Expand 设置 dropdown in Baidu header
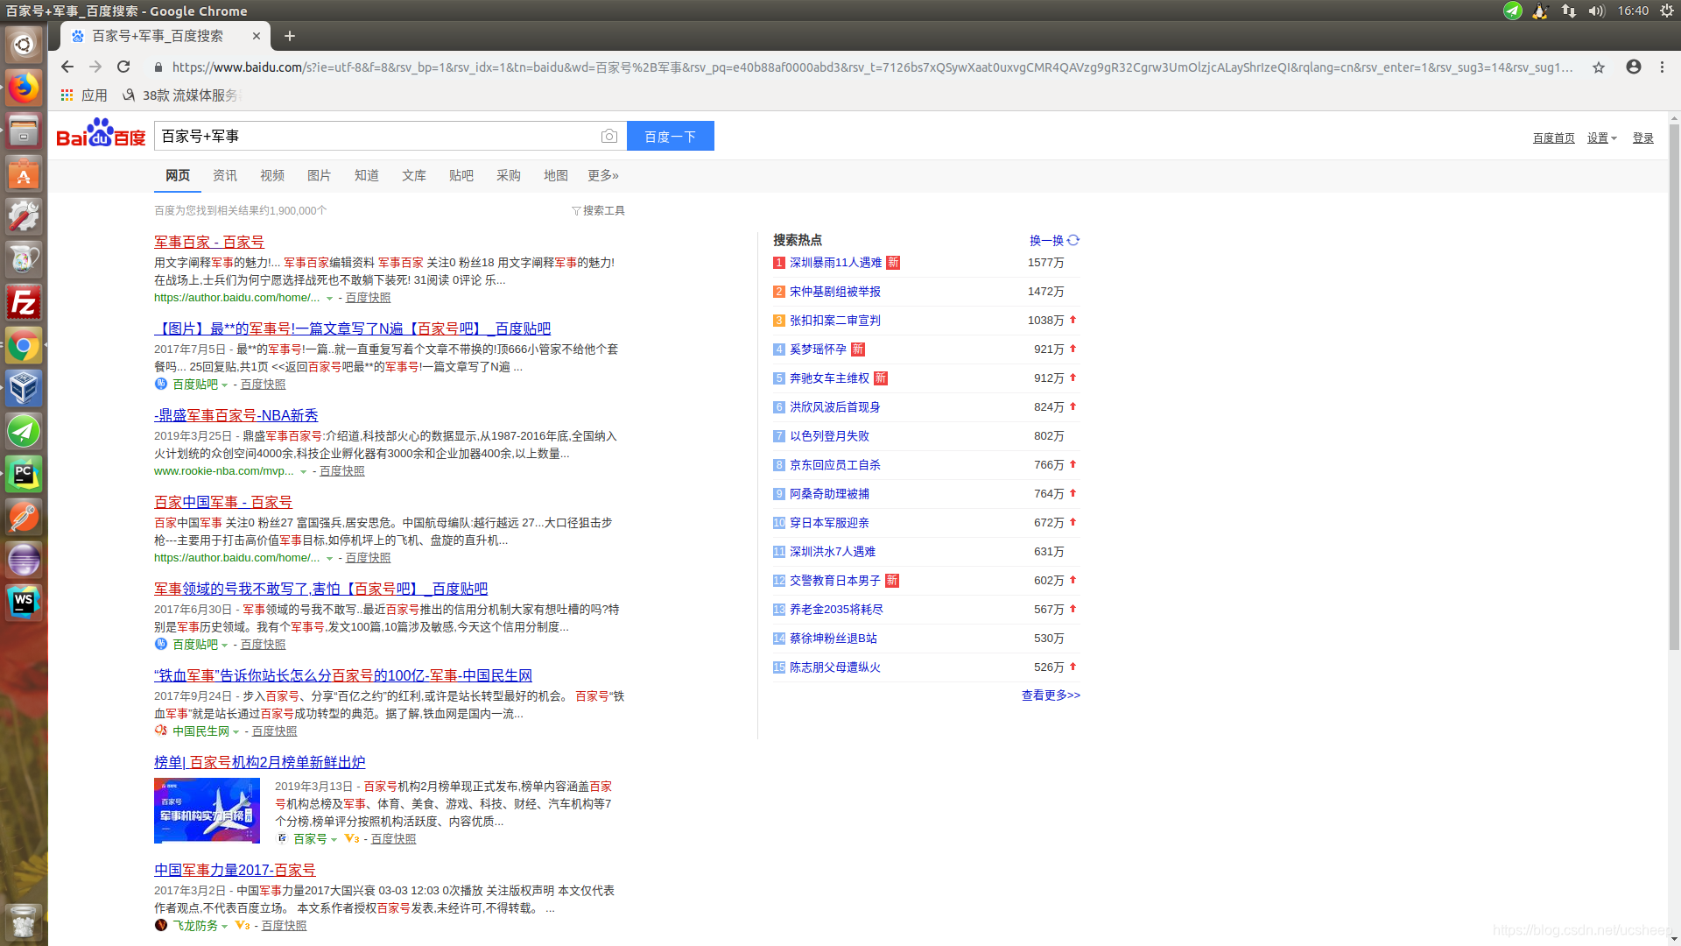1681x946 pixels. pyautogui.click(x=1601, y=138)
